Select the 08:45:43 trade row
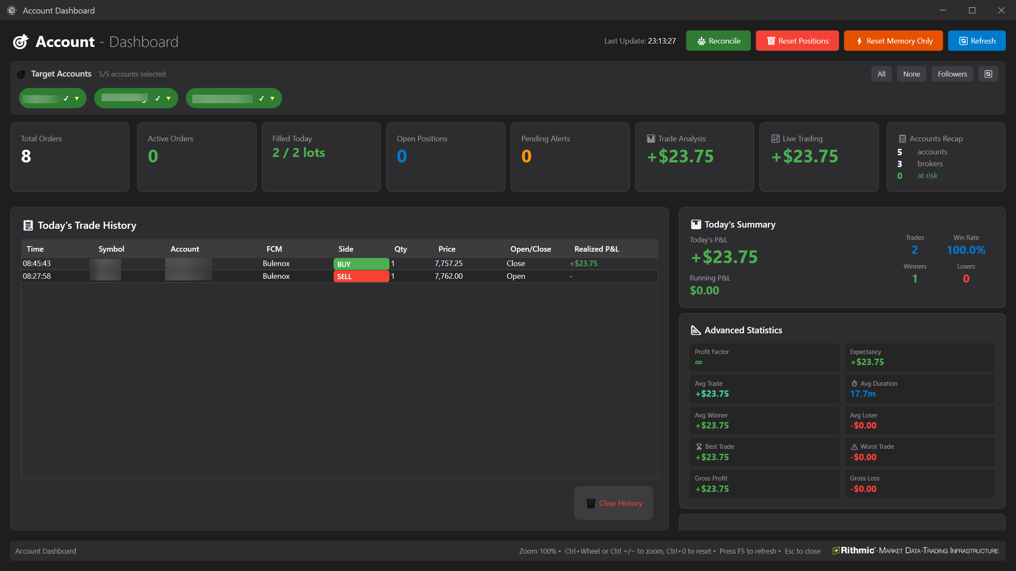Screen dimensions: 1016x571 [x=340, y=264]
